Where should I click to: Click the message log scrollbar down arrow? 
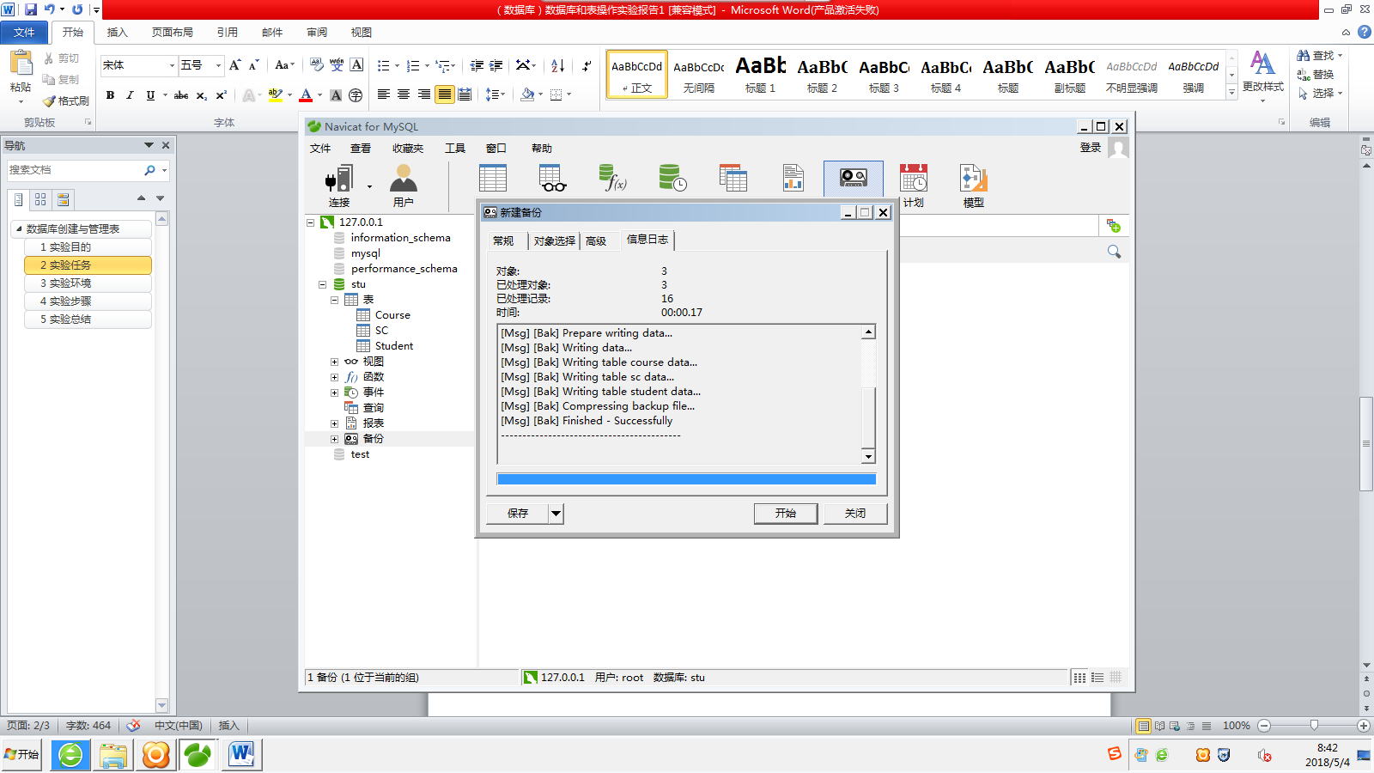(868, 457)
